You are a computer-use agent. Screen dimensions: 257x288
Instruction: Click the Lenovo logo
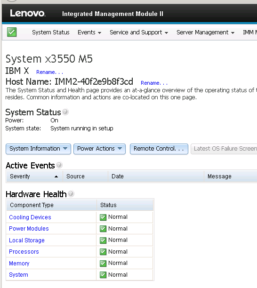28,13
